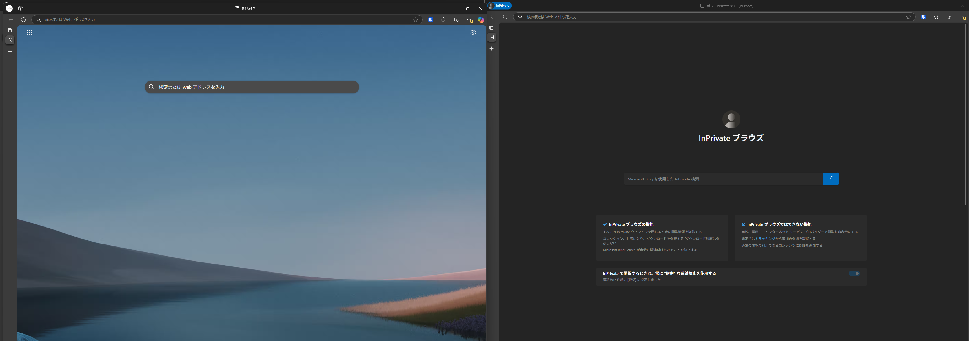
Task: Open Settings and more menu in InPrivate window
Action: pos(963,17)
